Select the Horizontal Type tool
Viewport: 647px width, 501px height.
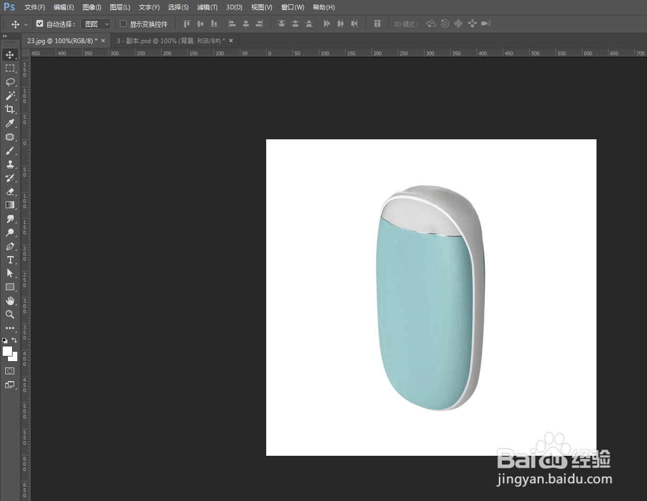pos(10,260)
